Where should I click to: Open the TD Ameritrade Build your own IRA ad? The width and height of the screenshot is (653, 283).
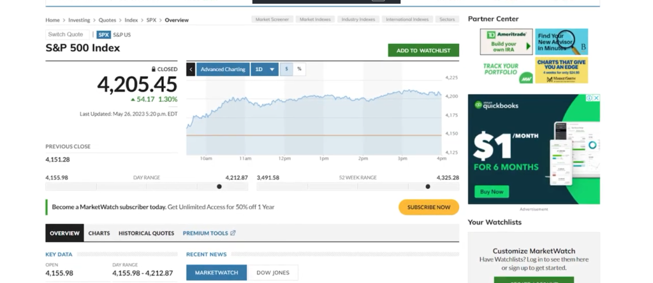(x=506, y=41)
